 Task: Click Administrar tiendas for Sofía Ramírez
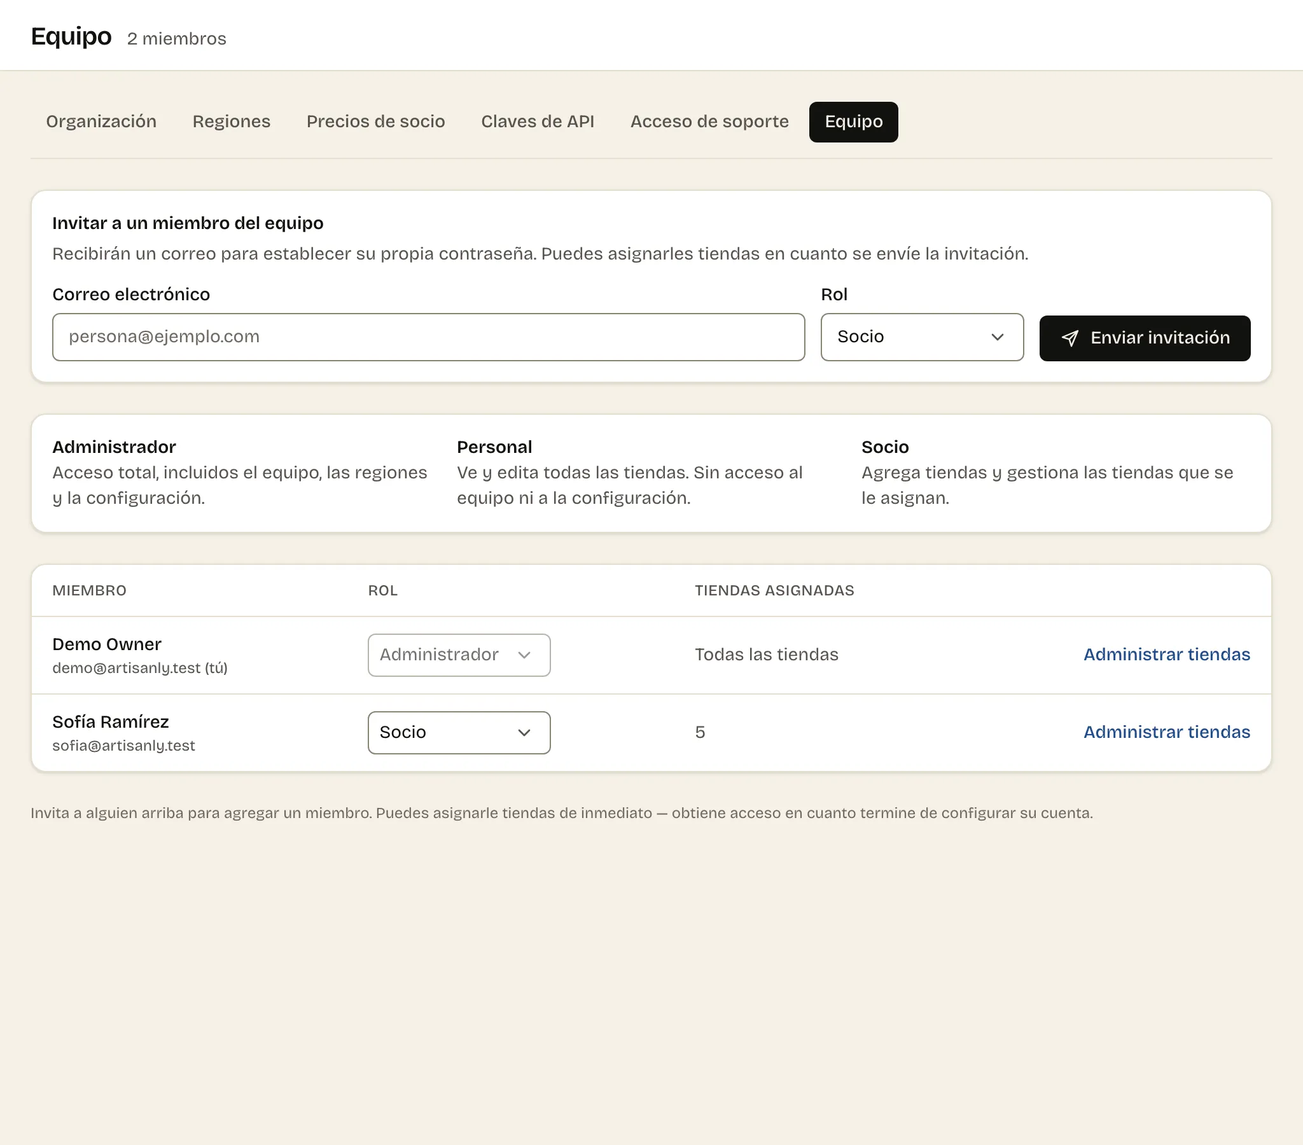tap(1167, 732)
